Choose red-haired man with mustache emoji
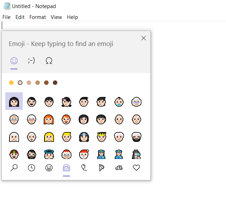This screenshot has width=226, height=199. 66,119
